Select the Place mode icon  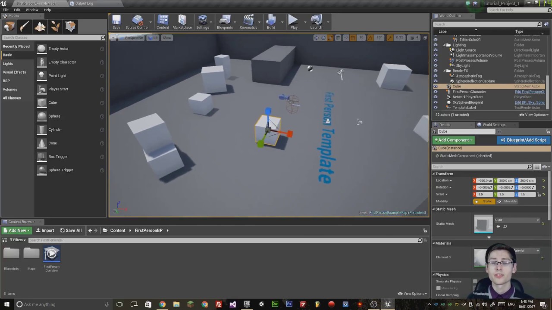(x=9, y=27)
